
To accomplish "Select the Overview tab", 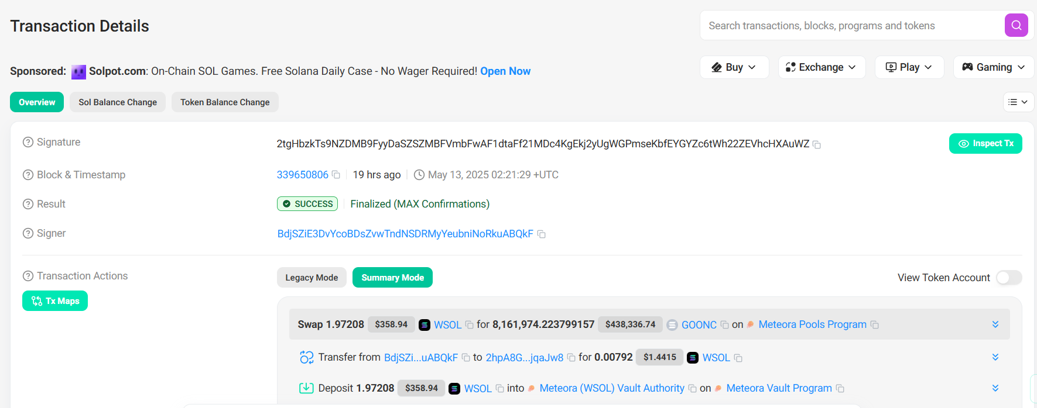I will (37, 102).
